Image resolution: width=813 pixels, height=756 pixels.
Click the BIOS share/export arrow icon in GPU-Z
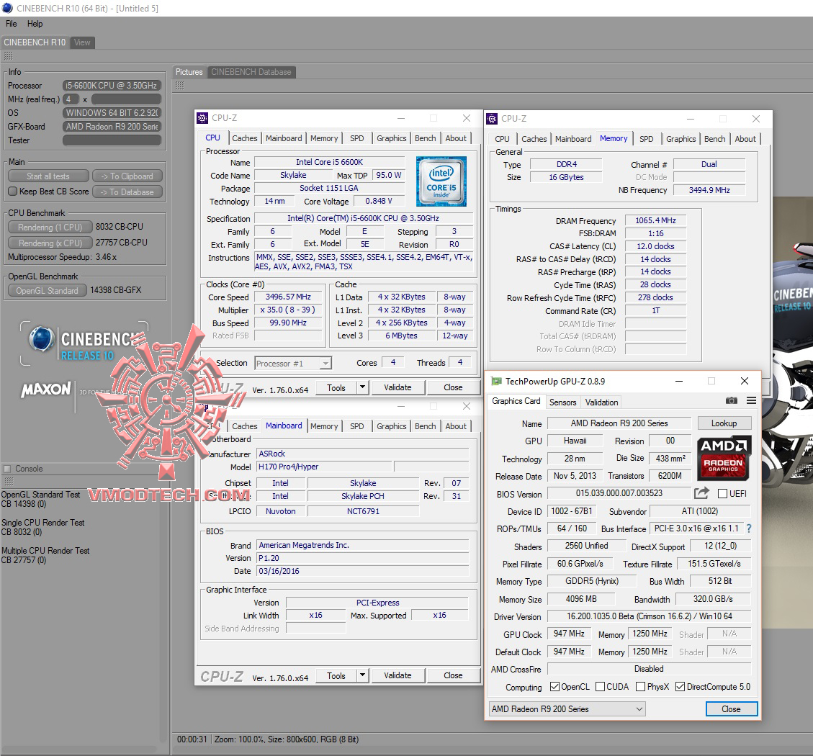click(x=701, y=493)
